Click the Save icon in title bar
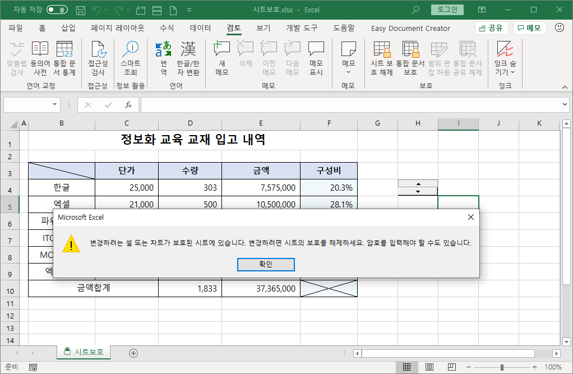Viewport: 573px width, 374px height. [81, 10]
